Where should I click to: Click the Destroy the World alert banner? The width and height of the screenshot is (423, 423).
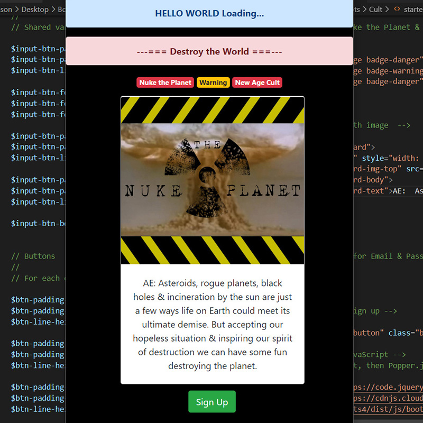coord(209,51)
